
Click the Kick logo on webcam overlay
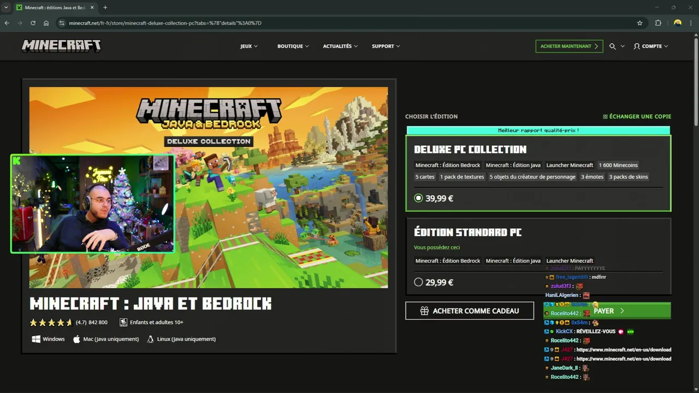pyautogui.click(x=17, y=160)
